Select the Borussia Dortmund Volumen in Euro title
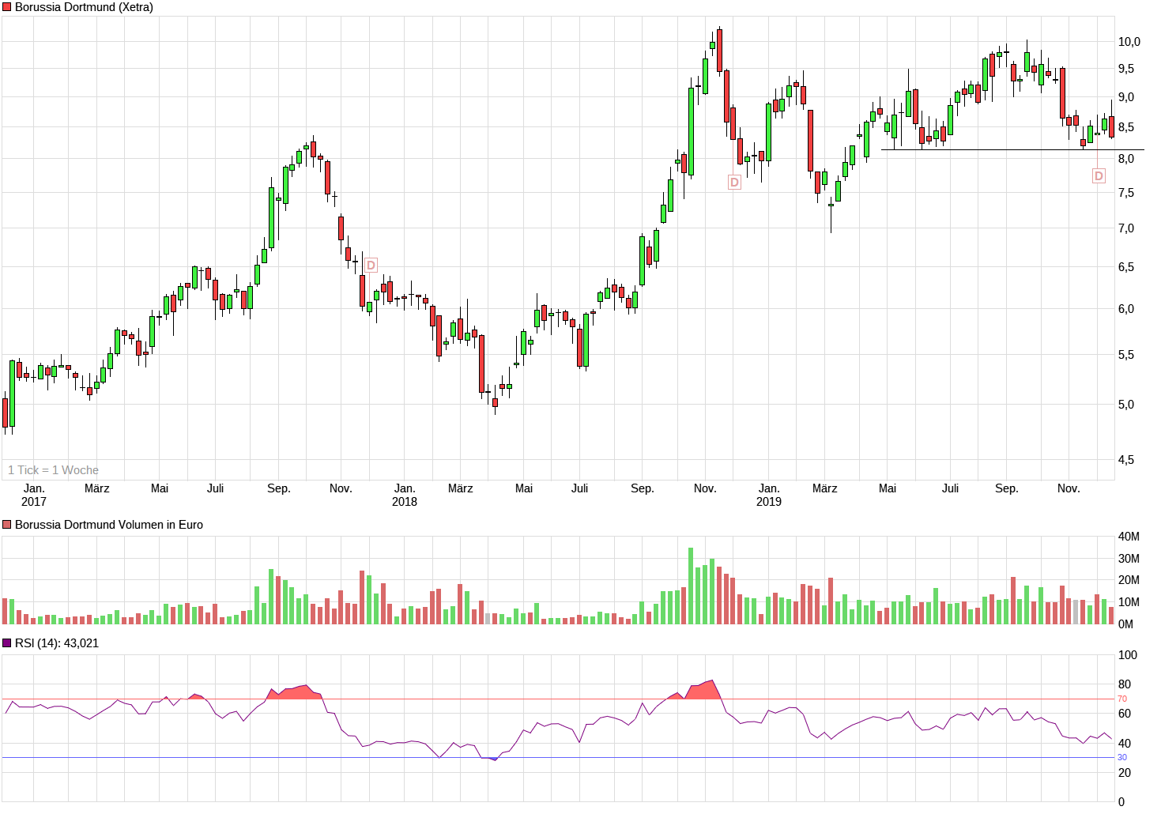Screen dimensions: 1161x814 pyautogui.click(x=109, y=525)
